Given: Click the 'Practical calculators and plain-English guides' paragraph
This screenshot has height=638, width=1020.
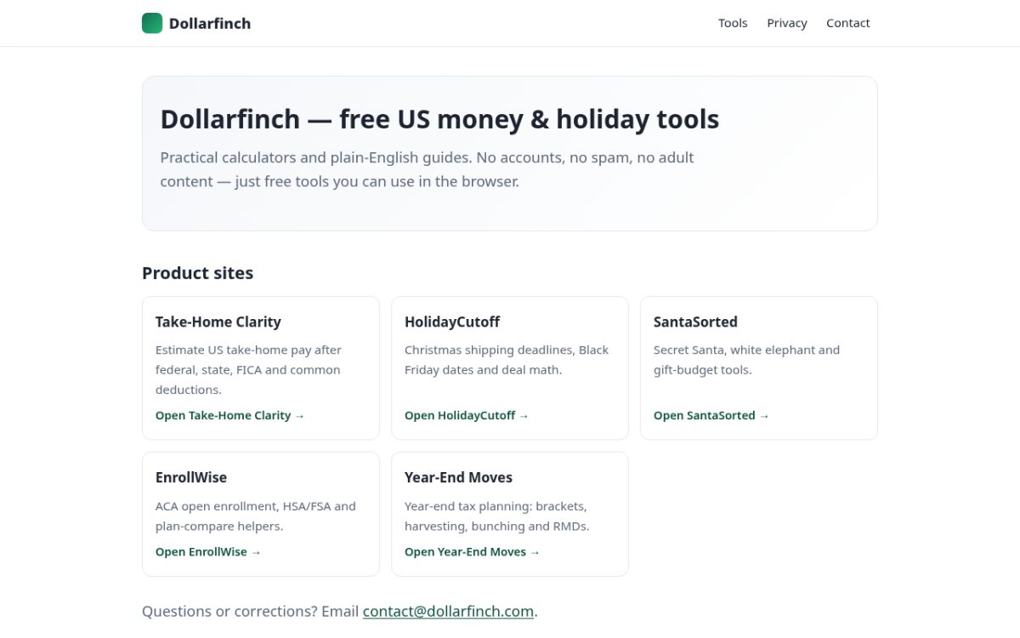Looking at the screenshot, I should (x=428, y=169).
